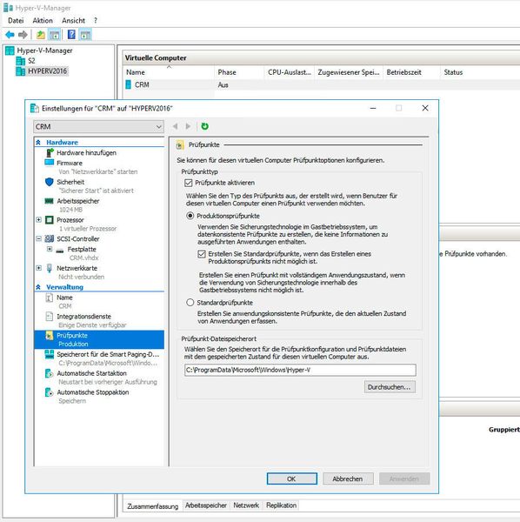Click the next VM arrow in settings dialog
The image size is (520, 522).
[x=188, y=126]
